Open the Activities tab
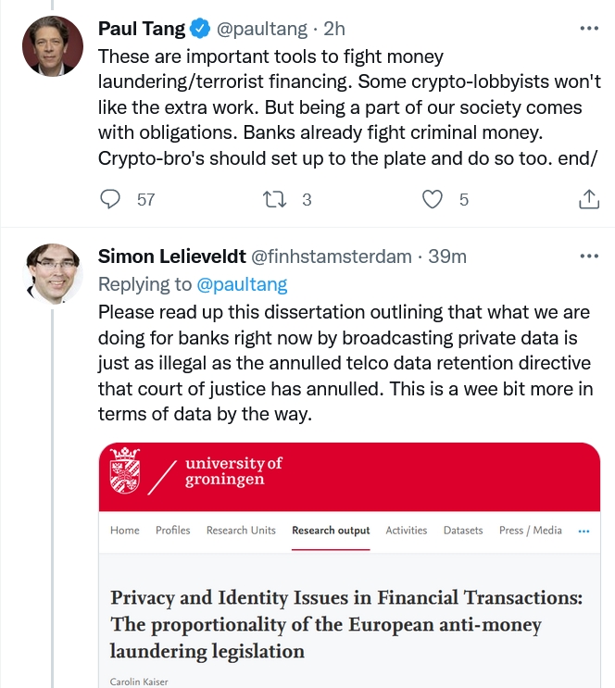Screen dimensions: 615x688 coord(407,531)
